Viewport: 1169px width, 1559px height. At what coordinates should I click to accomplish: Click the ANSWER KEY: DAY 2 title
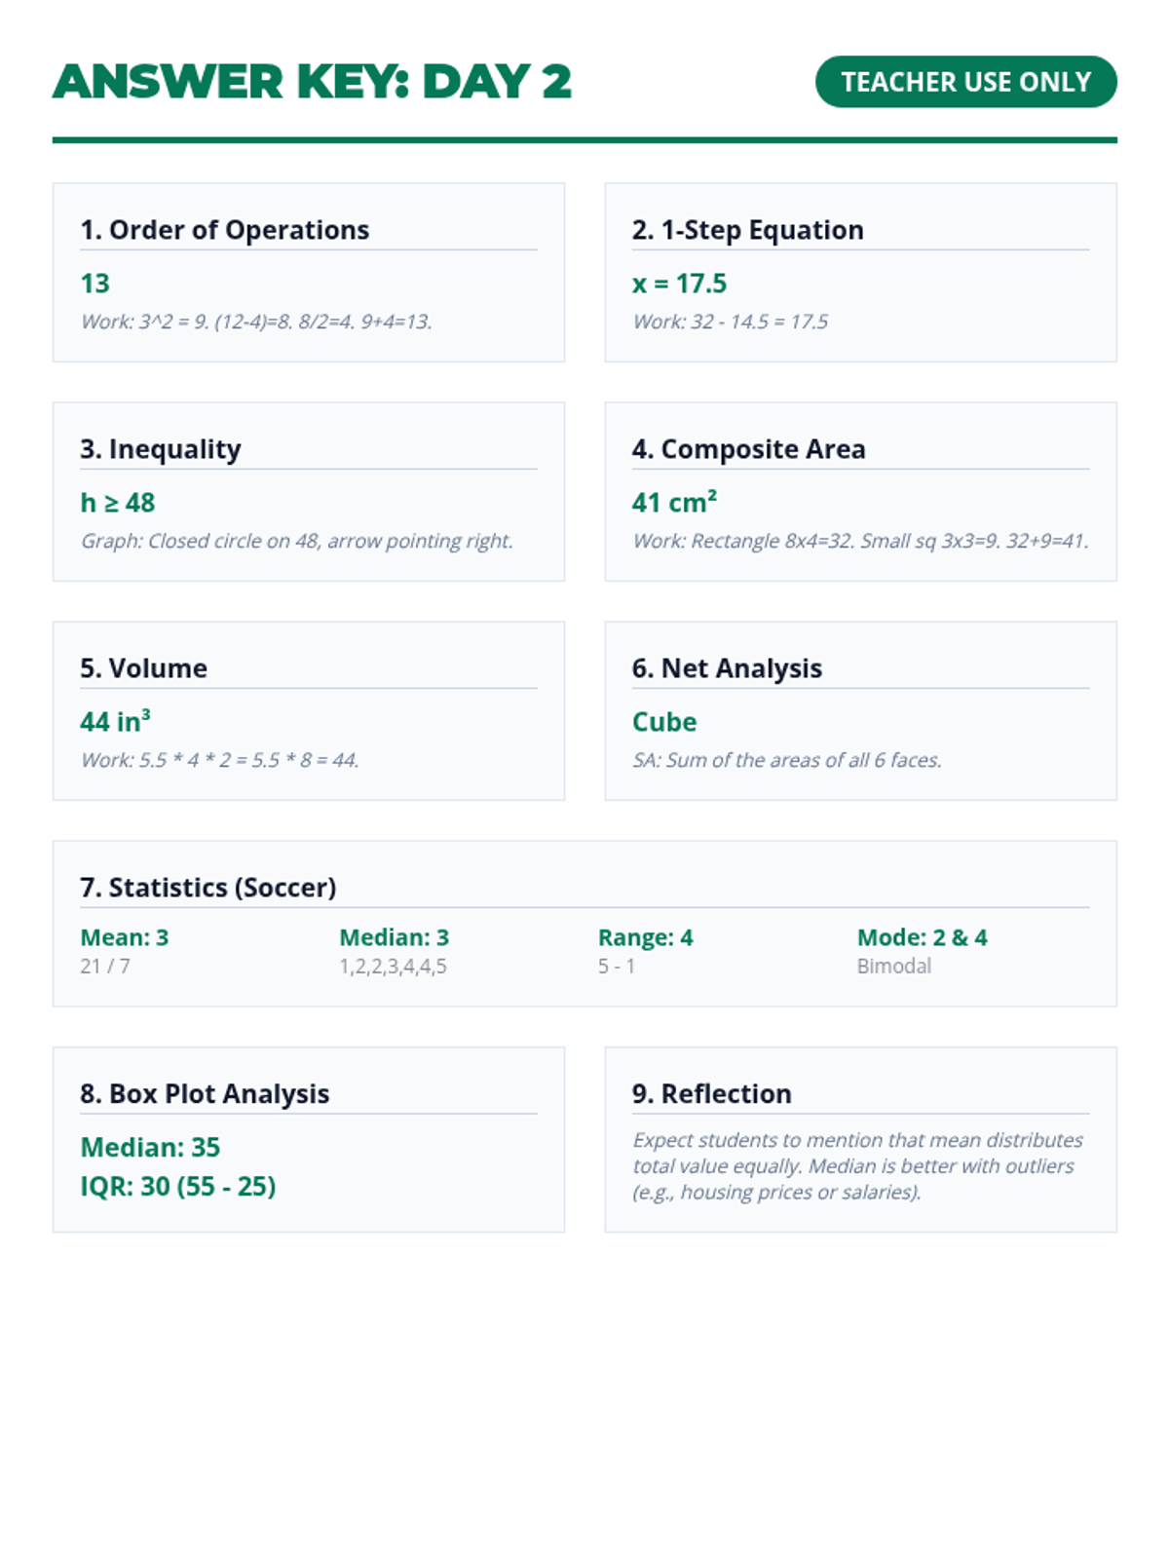[x=312, y=82]
